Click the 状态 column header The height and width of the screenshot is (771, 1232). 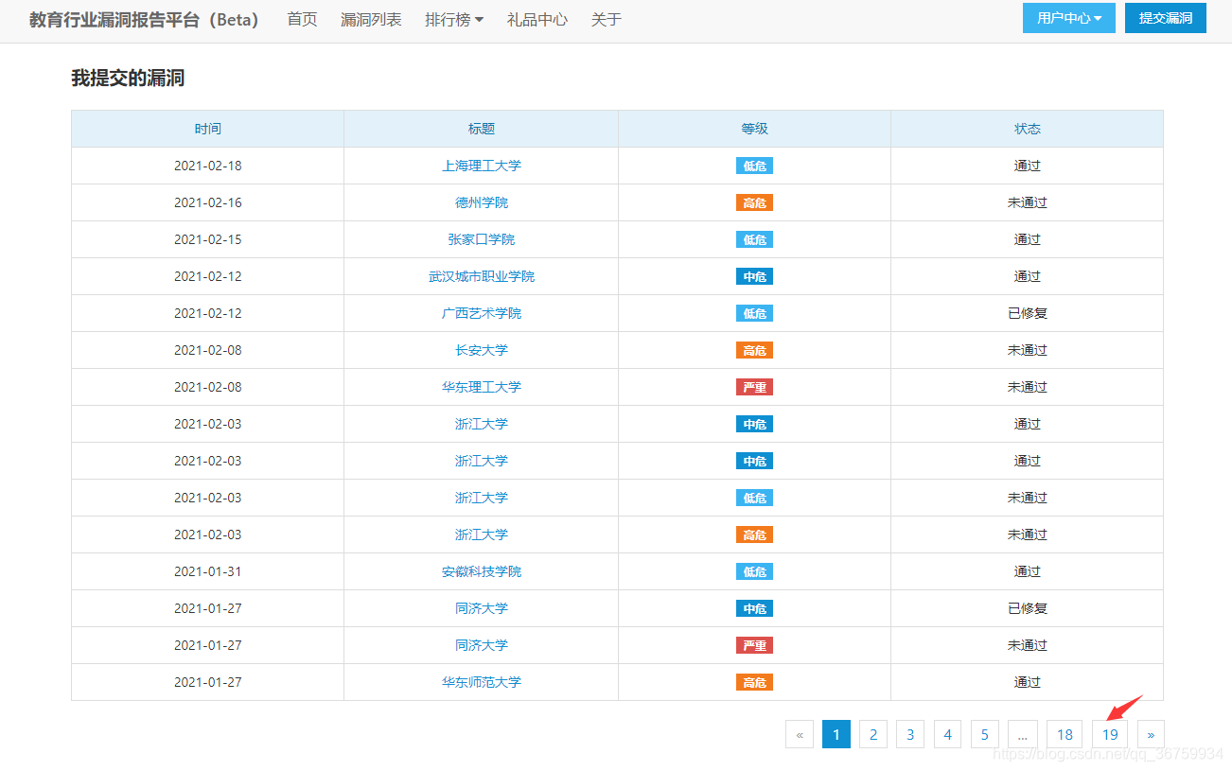(1028, 129)
